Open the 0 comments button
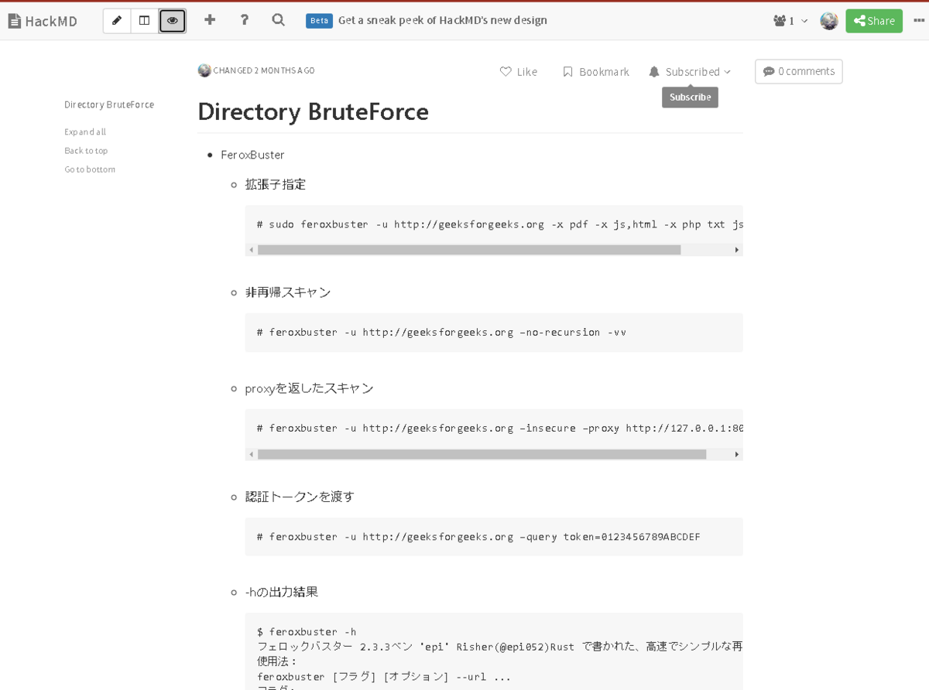Image resolution: width=929 pixels, height=690 pixels. click(x=798, y=71)
